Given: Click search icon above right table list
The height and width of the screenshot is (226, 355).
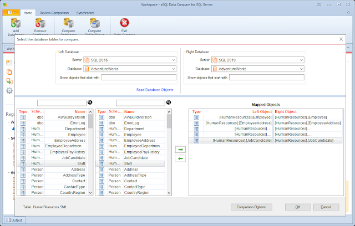Looking at the screenshot, I should (169, 102).
